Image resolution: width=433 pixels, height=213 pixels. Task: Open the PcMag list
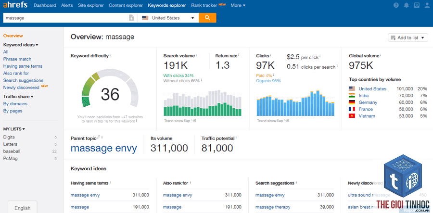click(11, 159)
